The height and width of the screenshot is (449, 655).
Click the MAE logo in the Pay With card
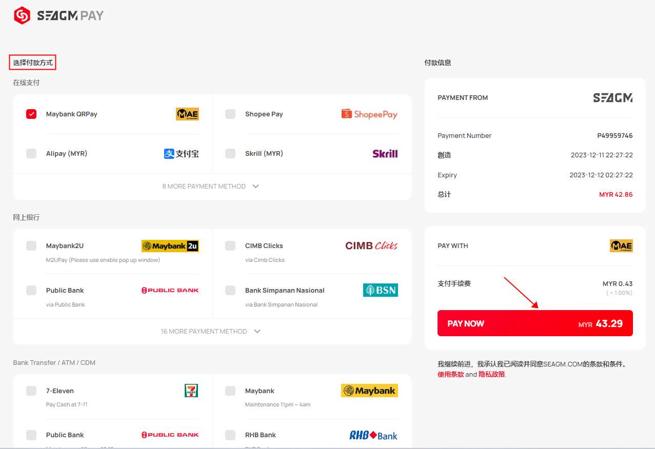621,246
